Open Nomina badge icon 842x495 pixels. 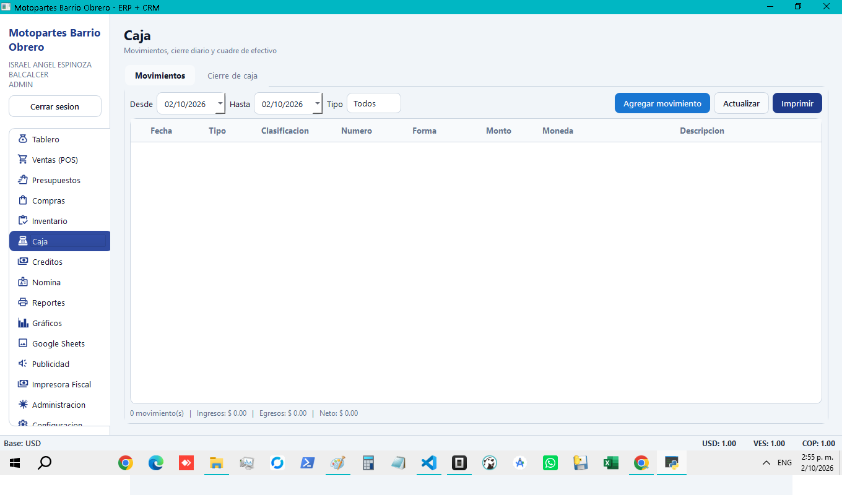click(23, 282)
